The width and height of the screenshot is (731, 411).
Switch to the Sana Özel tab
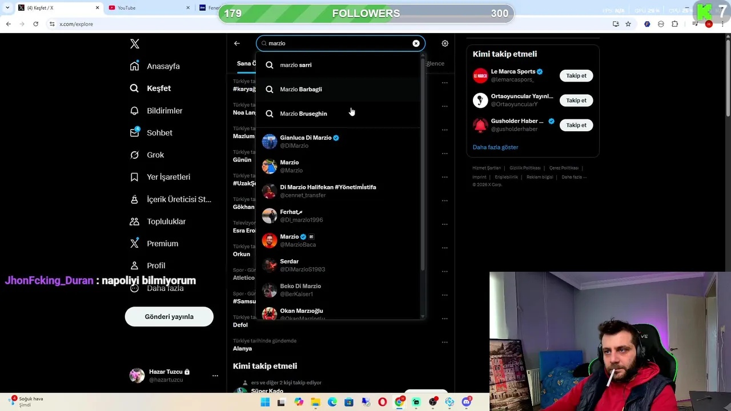(246, 63)
